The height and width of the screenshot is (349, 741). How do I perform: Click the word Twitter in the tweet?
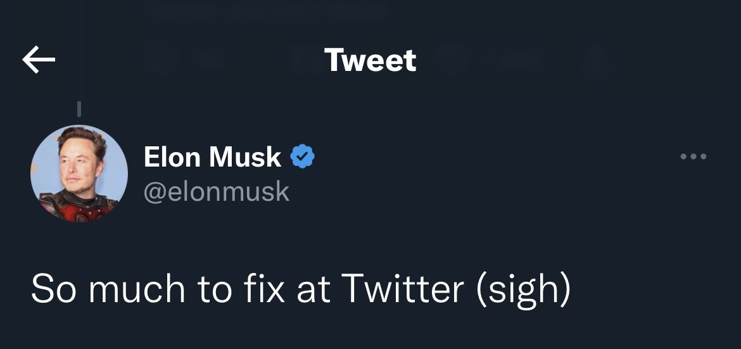click(402, 289)
